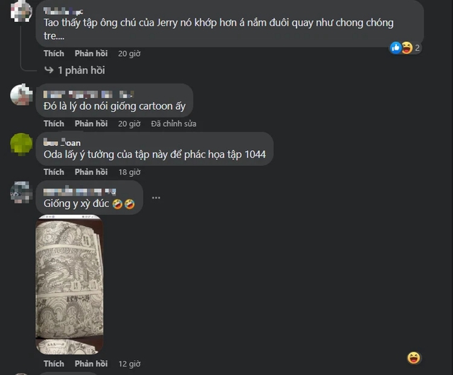Open the top commenter's blurred avatar
The image size is (453, 375).
pyautogui.click(x=21, y=11)
